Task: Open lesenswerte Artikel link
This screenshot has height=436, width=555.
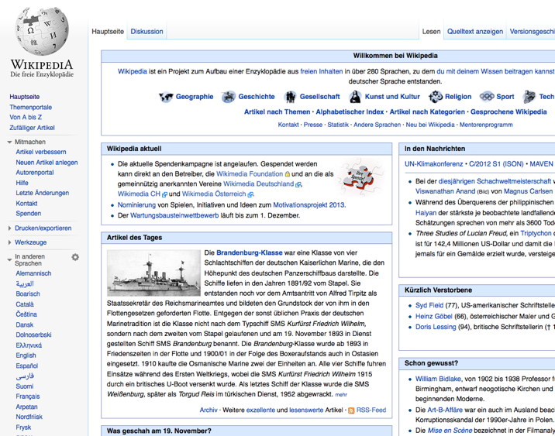Action: [x=306, y=410]
